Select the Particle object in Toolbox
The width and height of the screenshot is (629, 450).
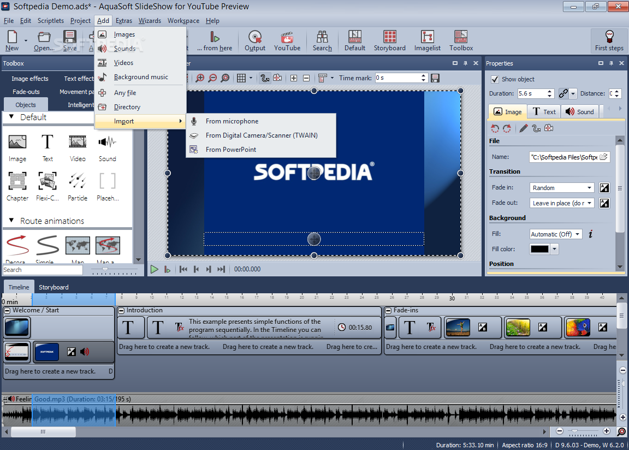pyautogui.click(x=78, y=186)
